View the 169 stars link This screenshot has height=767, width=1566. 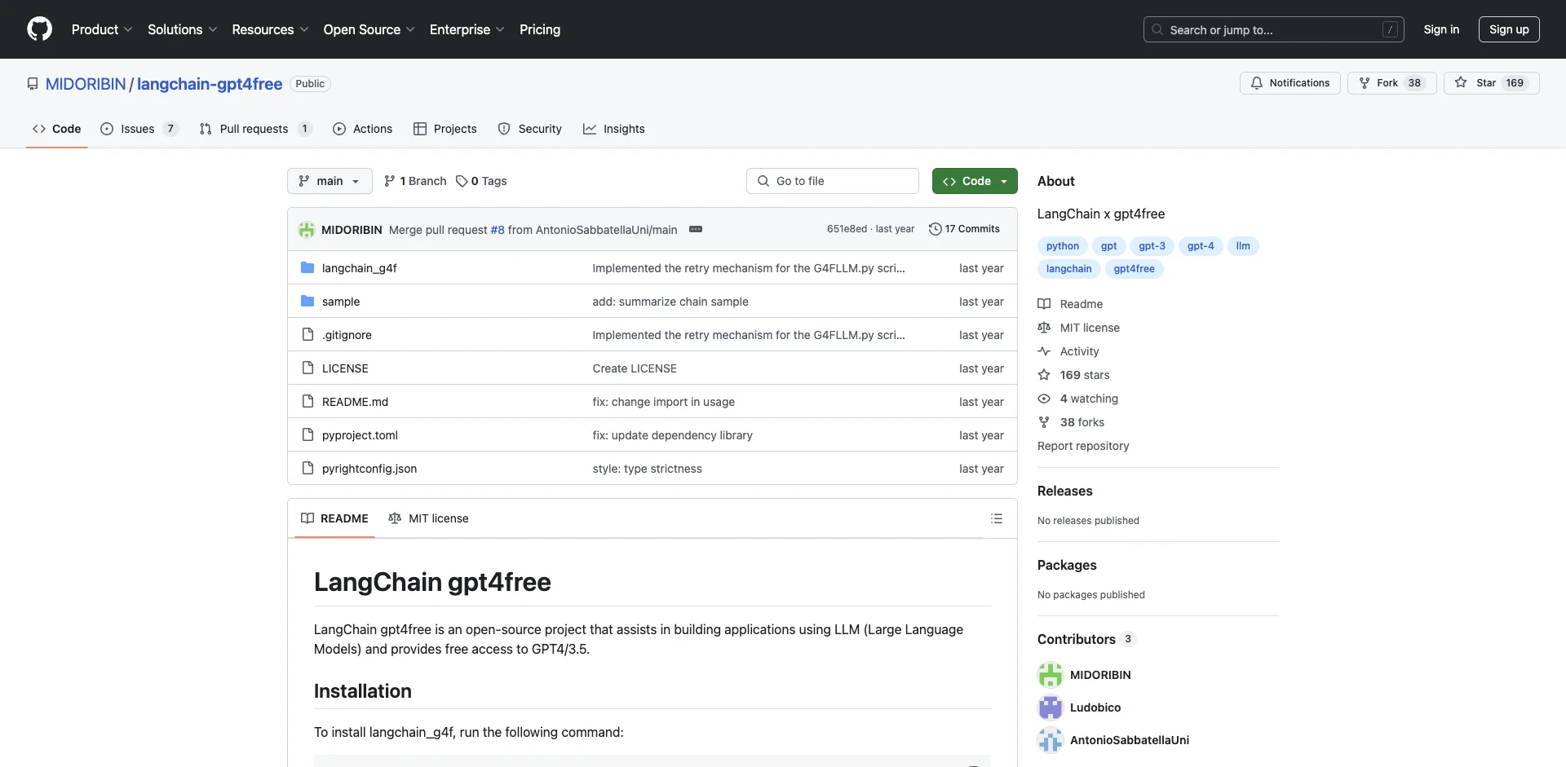pyautogui.click(x=1073, y=375)
